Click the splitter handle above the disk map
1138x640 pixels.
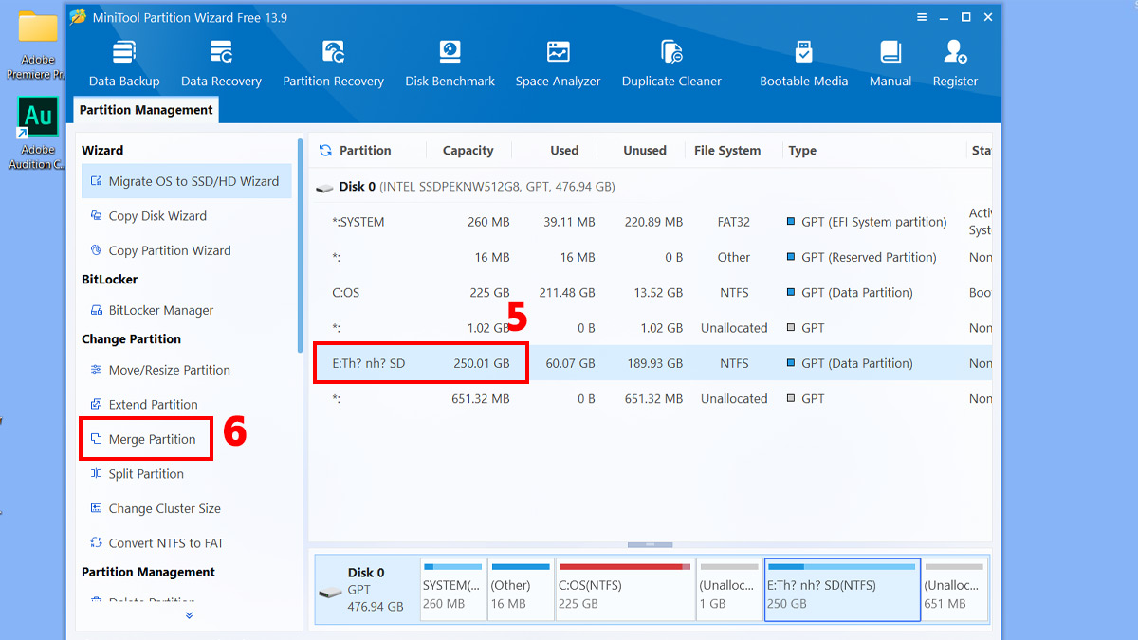(650, 544)
